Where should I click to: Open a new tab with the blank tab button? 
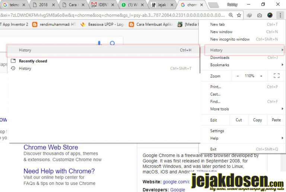[214, 5]
